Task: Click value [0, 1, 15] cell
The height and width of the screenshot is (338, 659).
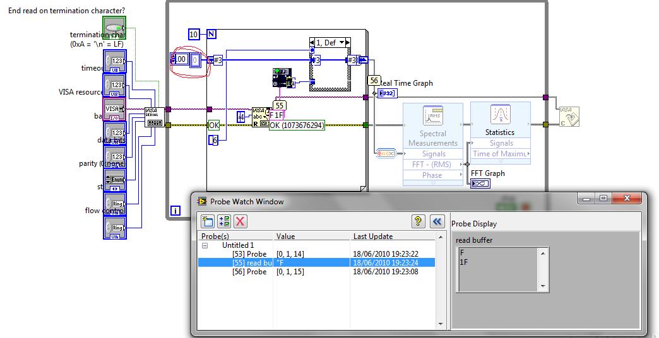Action: click(x=290, y=272)
